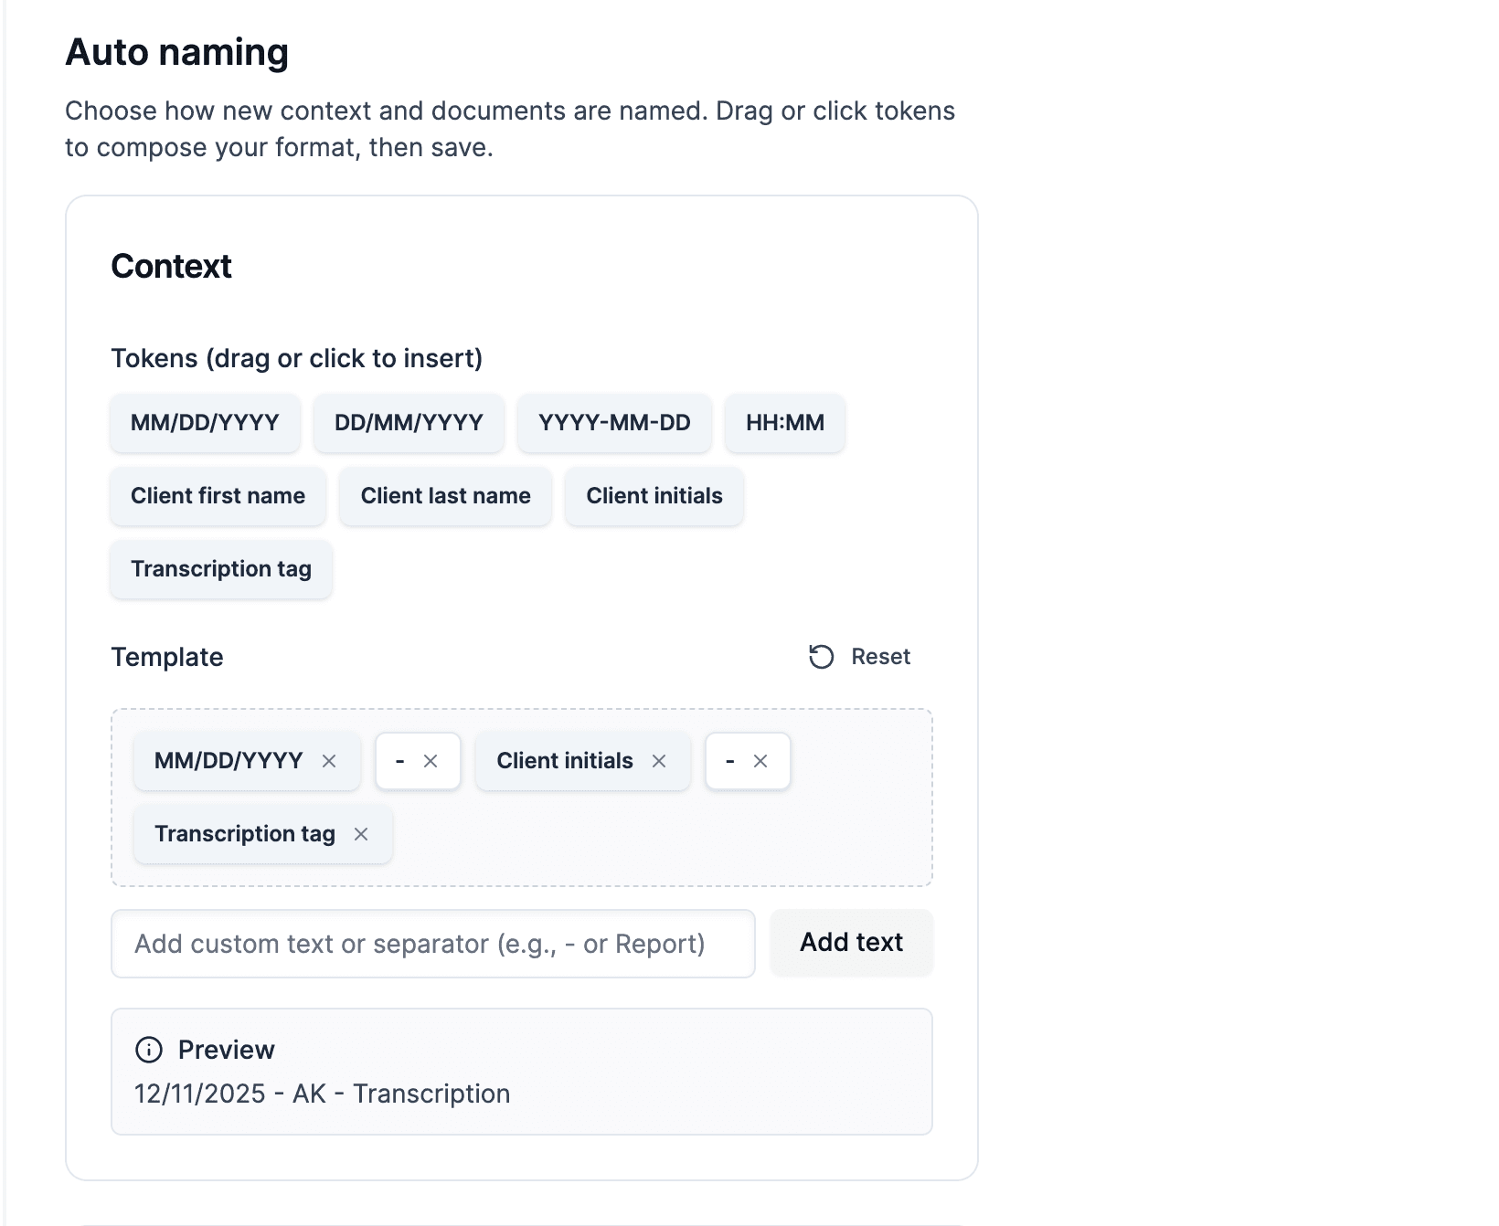Insert the DD/MM/YYYY date token
The image size is (1499, 1226).
coord(409,423)
